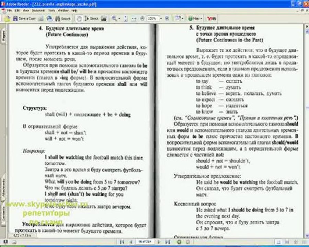Click the Rotate view toolbar icon
The height and width of the screenshot is (247, 309).
pos(178,18)
